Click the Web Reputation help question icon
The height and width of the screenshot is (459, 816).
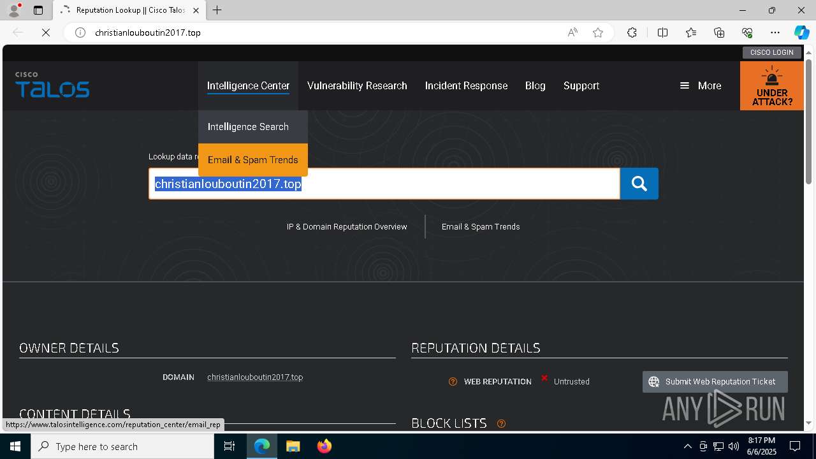click(x=453, y=382)
